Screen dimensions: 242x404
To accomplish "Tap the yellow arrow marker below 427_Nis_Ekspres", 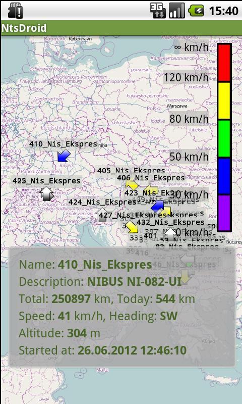I will [132, 227].
